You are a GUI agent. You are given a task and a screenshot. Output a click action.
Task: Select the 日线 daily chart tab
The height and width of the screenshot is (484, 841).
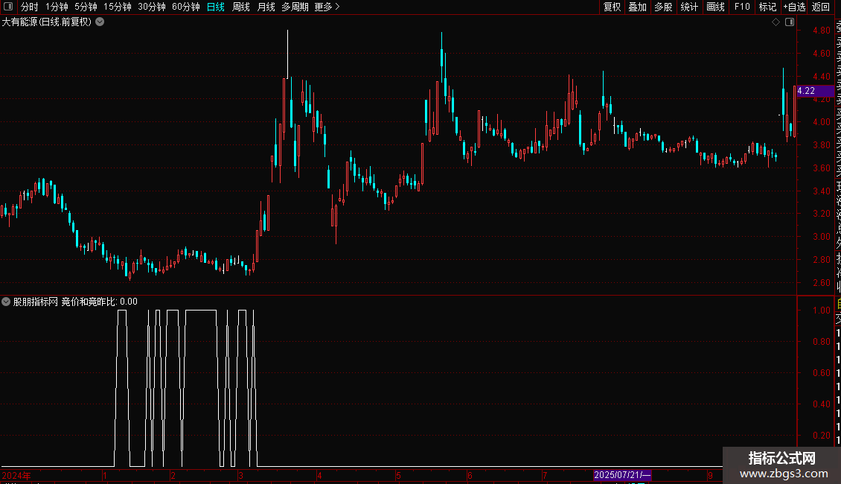(216, 7)
